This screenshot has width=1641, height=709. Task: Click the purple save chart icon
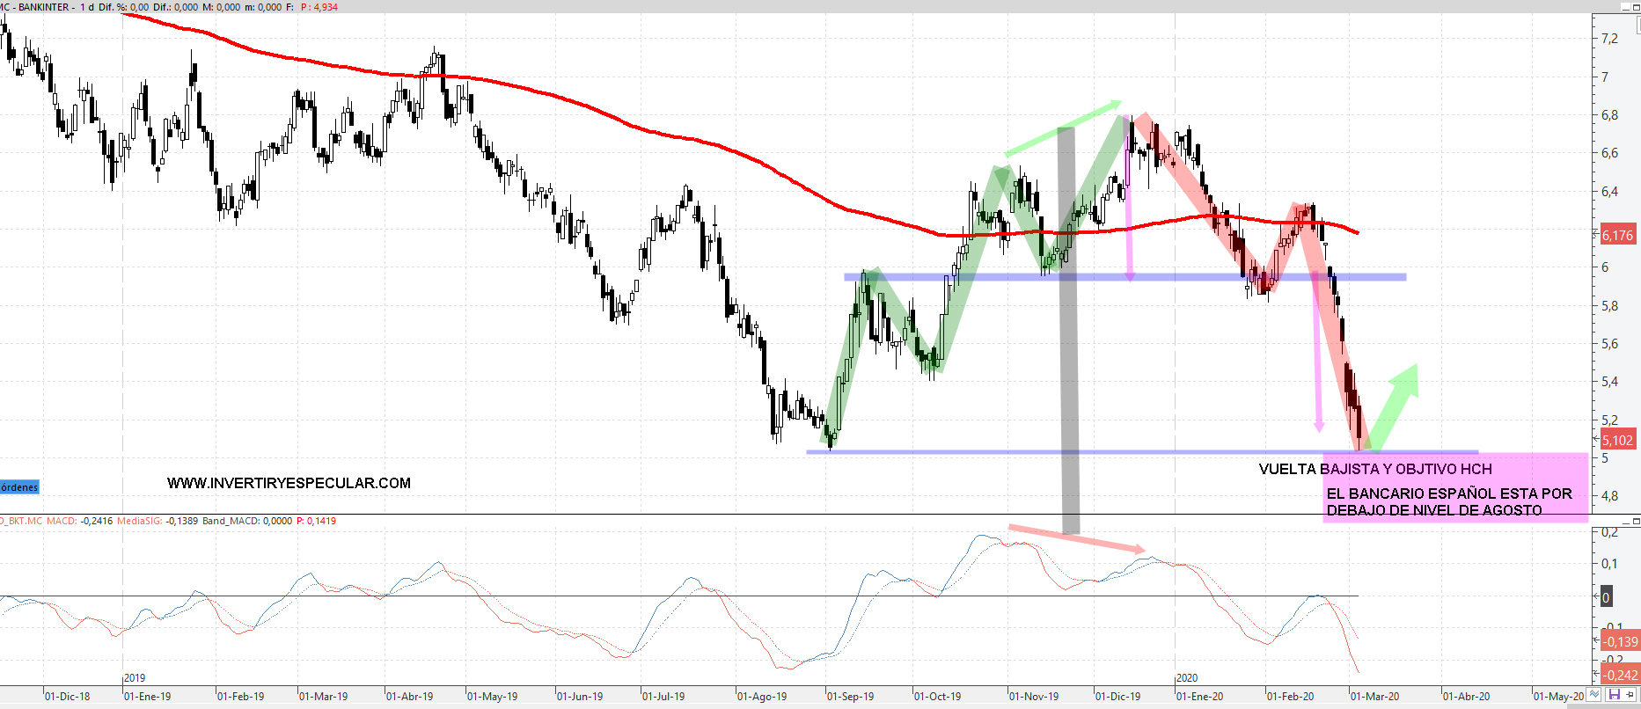coord(1615,695)
